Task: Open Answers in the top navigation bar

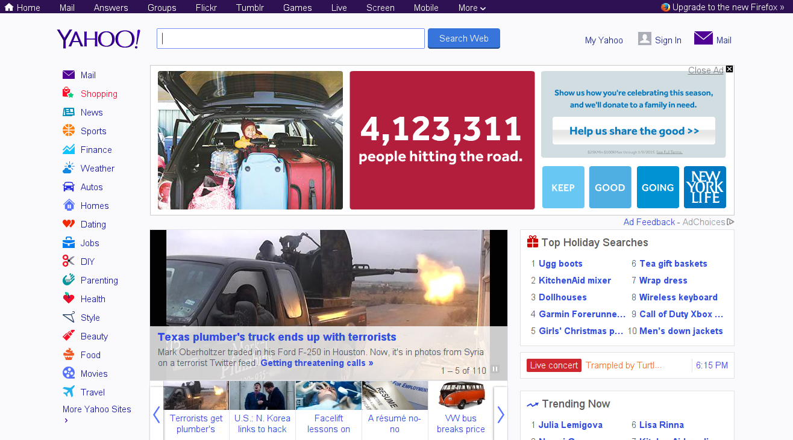Action: [111, 7]
